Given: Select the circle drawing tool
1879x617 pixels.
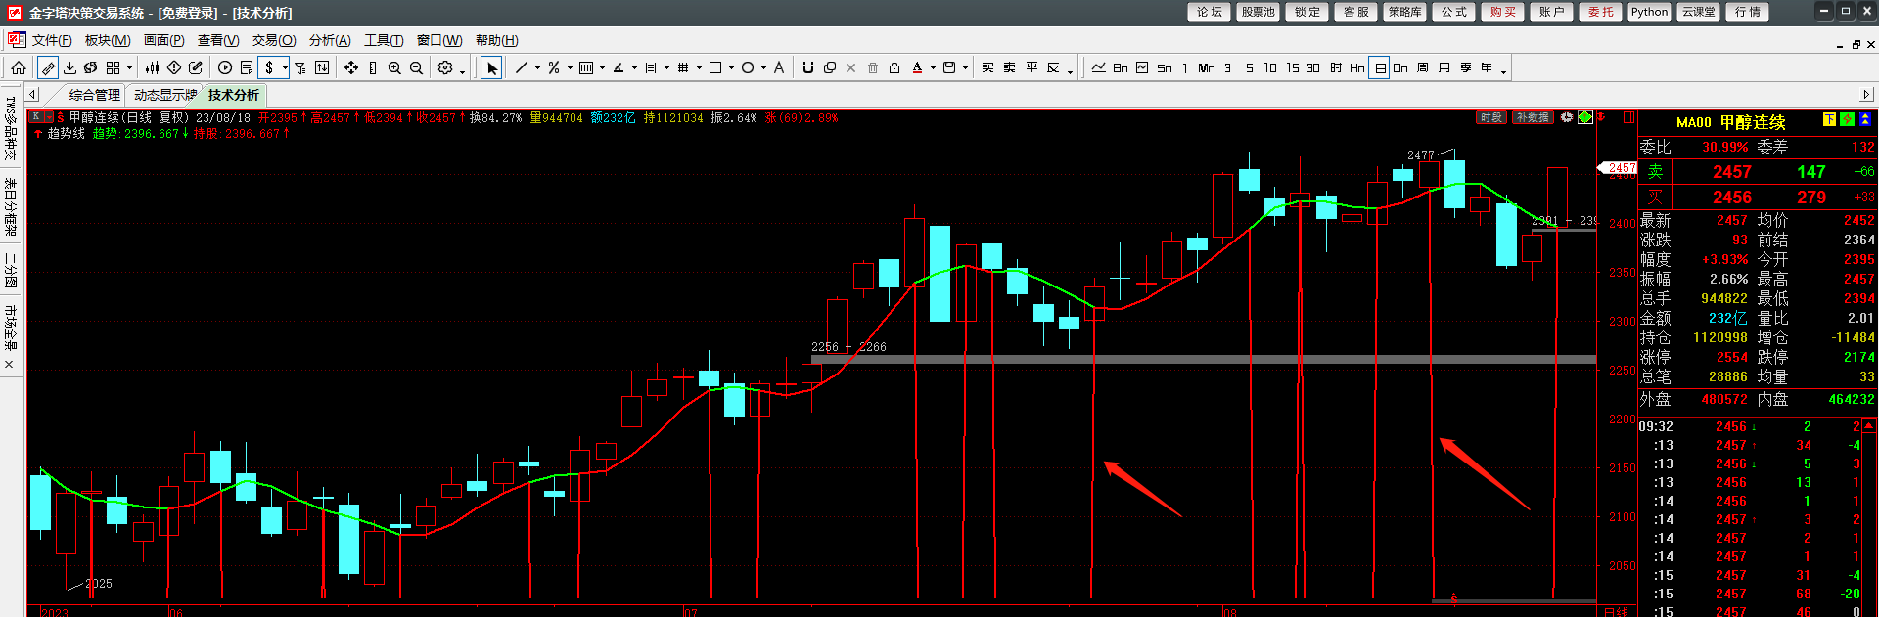Looking at the screenshot, I should coord(748,67).
